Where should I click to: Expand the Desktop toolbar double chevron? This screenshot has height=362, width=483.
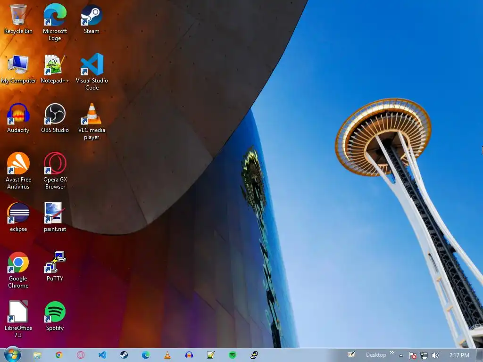click(392, 353)
